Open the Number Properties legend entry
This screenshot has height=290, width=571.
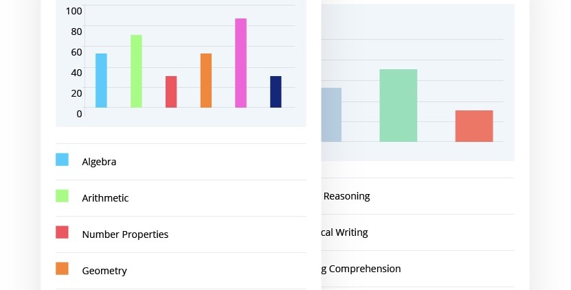(125, 234)
